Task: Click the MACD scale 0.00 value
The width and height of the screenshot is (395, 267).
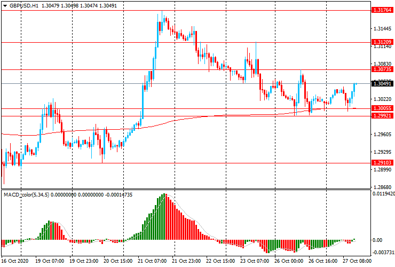Action: point(377,240)
